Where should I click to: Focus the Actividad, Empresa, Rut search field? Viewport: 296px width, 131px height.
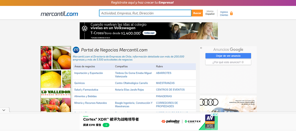click(145, 13)
